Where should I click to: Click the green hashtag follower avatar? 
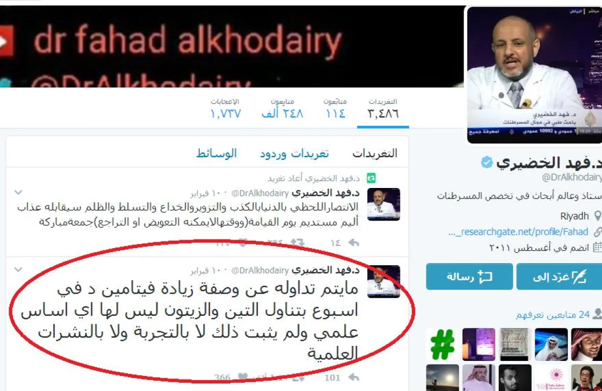pyautogui.click(x=442, y=344)
